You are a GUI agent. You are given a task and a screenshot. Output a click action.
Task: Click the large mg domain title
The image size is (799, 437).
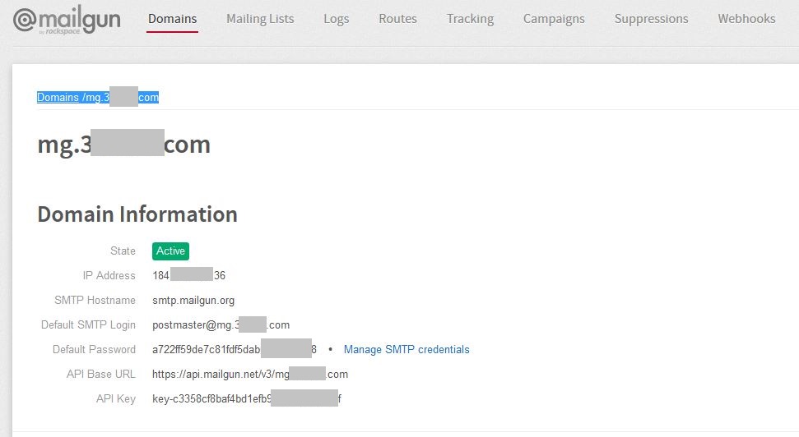click(x=123, y=145)
